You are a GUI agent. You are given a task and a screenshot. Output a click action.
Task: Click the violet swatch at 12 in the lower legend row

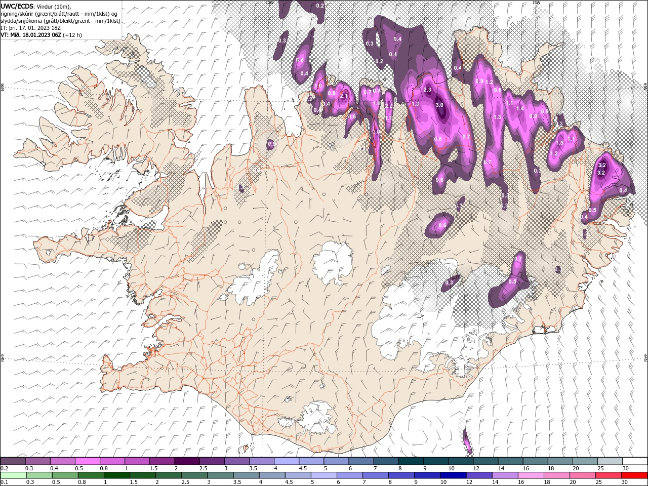click(479, 475)
